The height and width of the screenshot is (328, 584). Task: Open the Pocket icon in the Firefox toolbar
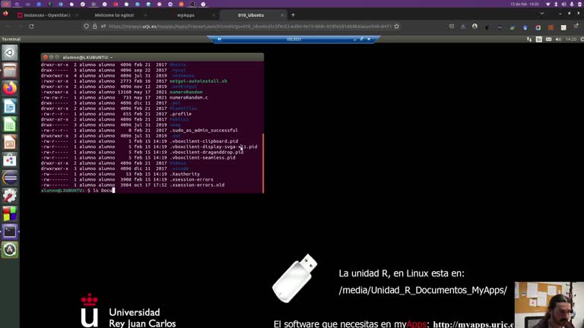(452, 27)
